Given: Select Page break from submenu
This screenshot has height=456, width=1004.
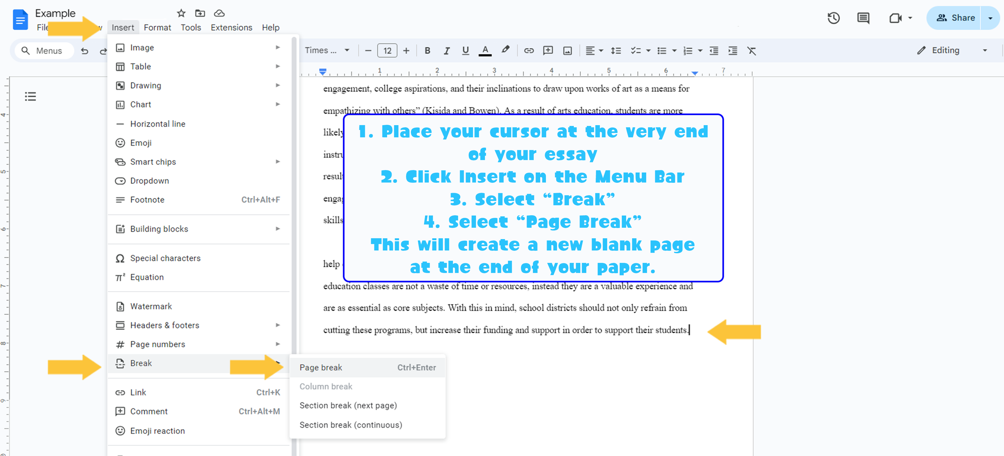Looking at the screenshot, I should pos(321,367).
